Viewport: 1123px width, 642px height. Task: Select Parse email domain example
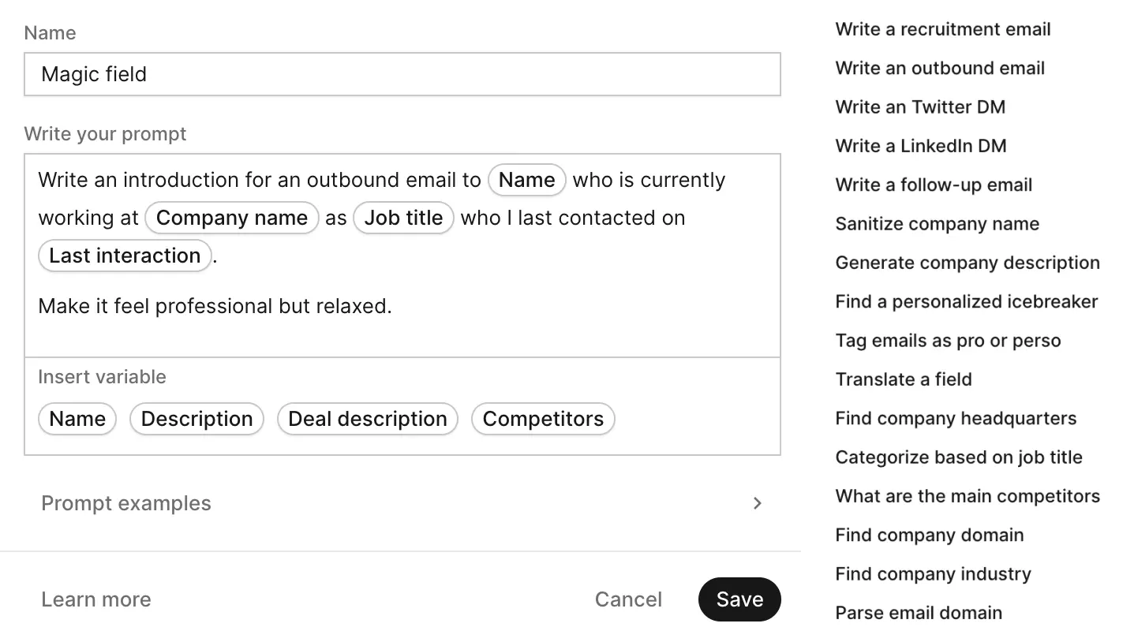click(919, 613)
